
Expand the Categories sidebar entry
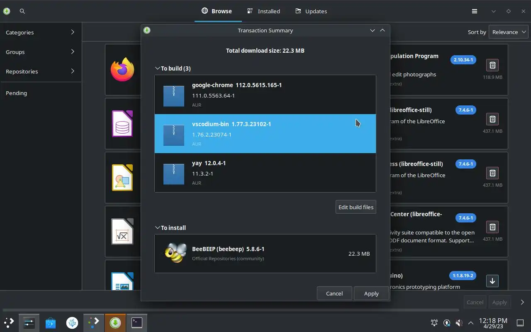click(x=41, y=32)
